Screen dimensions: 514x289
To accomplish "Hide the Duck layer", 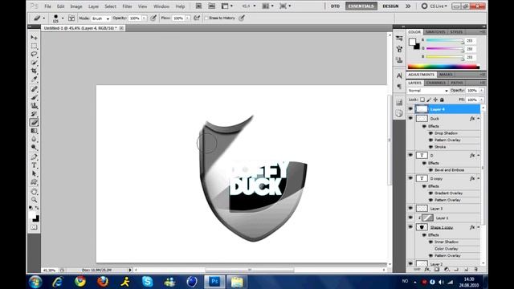I will click(410, 118).
